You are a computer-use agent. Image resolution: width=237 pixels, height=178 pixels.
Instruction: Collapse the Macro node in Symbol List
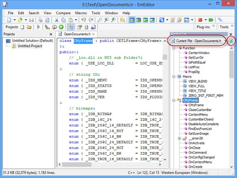point(174,76)
